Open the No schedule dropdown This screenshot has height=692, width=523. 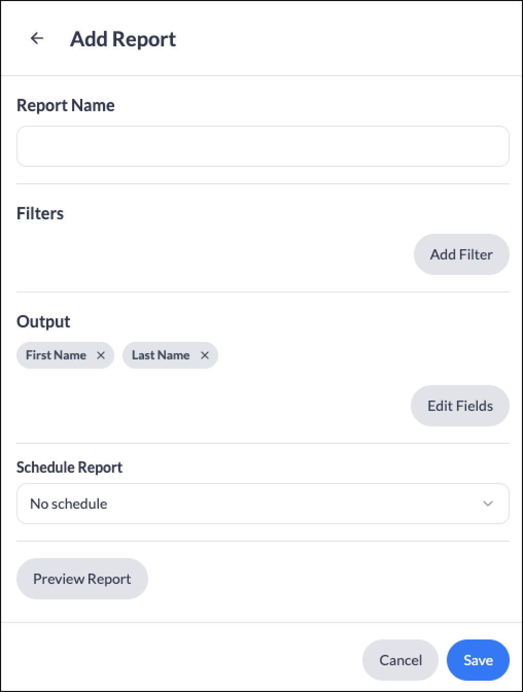pos(263,504)
